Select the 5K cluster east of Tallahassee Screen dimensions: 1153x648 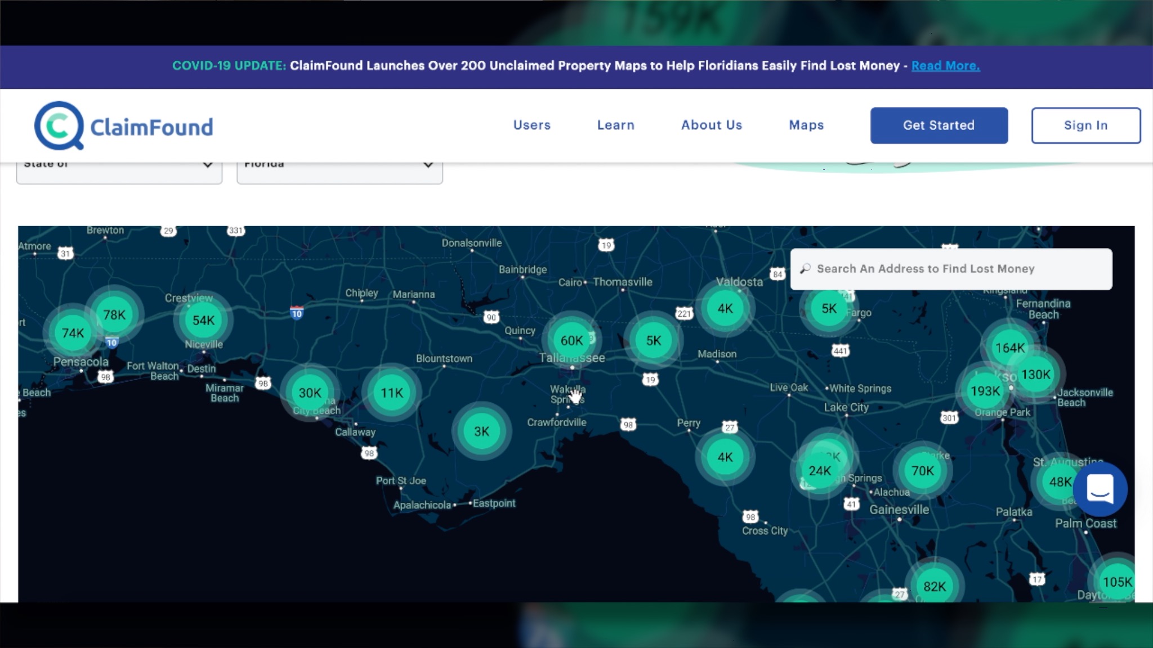(654, 340)
